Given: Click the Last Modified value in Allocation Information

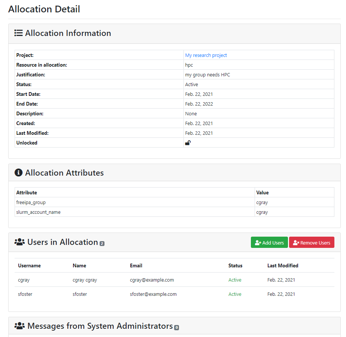Looking at the screenshot, I should (199, 133).
